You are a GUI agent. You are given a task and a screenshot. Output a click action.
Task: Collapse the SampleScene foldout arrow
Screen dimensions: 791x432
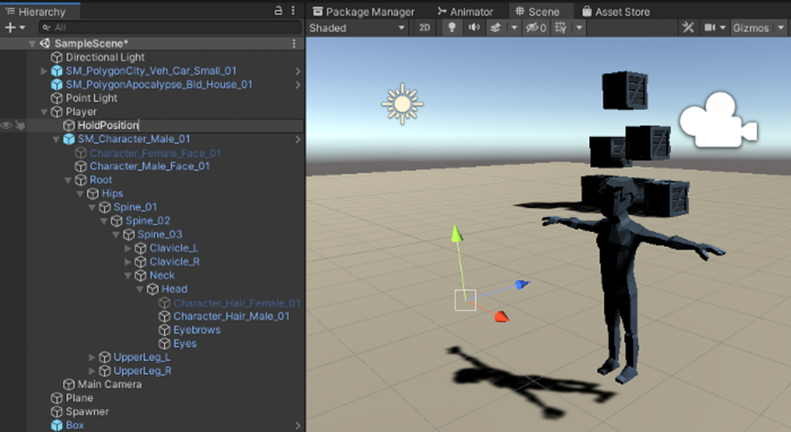(x=32, y=44)
